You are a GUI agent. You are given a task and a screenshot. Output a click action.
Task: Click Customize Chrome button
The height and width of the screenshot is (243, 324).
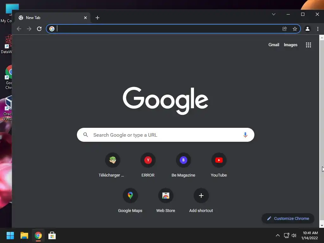tap(288, 218)
